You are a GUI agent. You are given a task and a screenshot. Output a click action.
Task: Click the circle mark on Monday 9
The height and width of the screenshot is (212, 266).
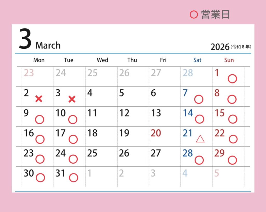pyautogui.click(x=40, y=119)
